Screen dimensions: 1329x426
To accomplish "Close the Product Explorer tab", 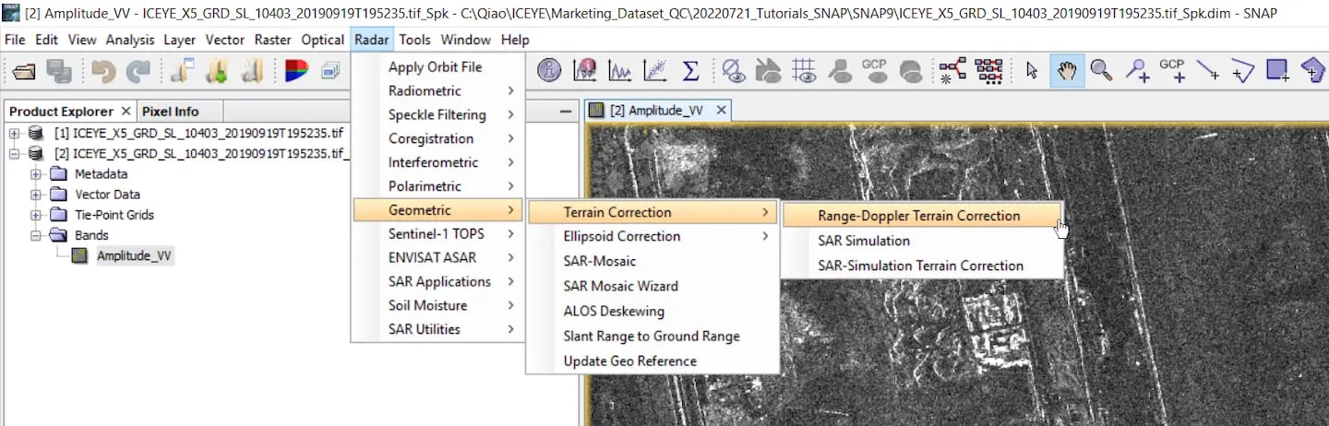I will click(x=126, y=111).
